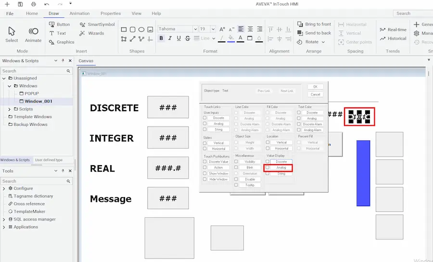
Task: Toggle underline text formatting
Action: [178, 38]
